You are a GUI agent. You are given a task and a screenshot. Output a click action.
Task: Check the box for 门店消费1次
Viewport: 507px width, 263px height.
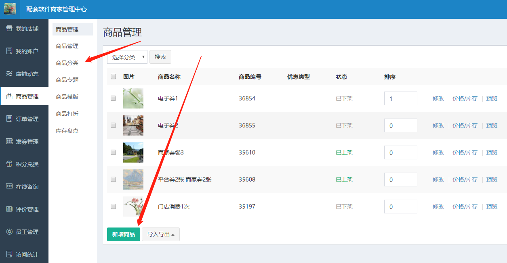tap(113, 207)
